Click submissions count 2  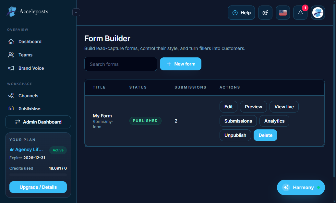click(176, 121)
